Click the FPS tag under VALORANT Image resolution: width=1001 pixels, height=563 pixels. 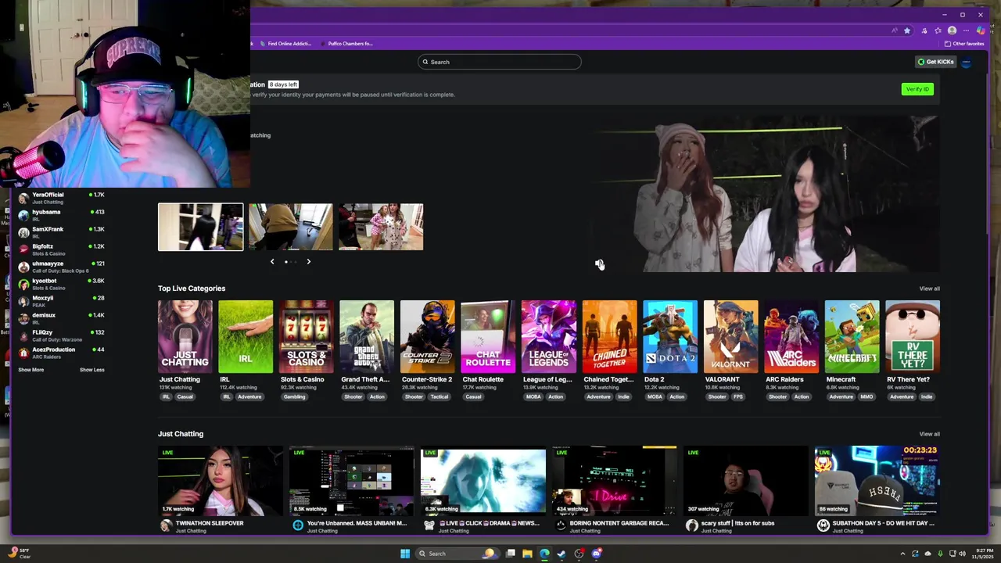[x=737, y=396]
